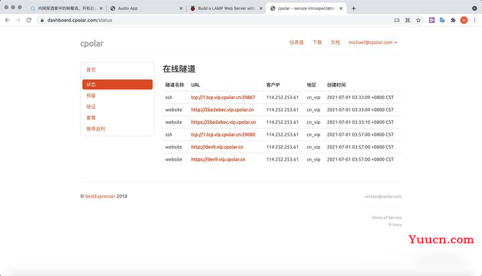482x276 pixels.
Task: Go back to the previous page
Action: [7, 20]
